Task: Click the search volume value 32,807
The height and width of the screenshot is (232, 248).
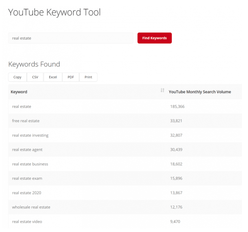Action: (x=176, y=135)
